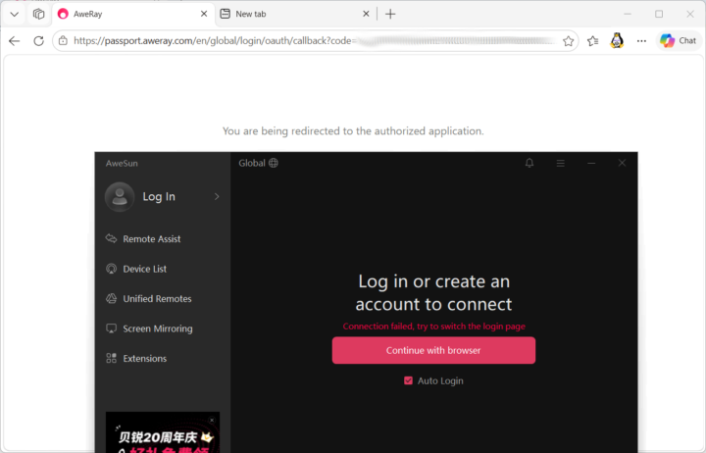The height and width of the screenshot is (453, 706).
Task: Click the AweSun user avatar
Action: pos(120,196)
